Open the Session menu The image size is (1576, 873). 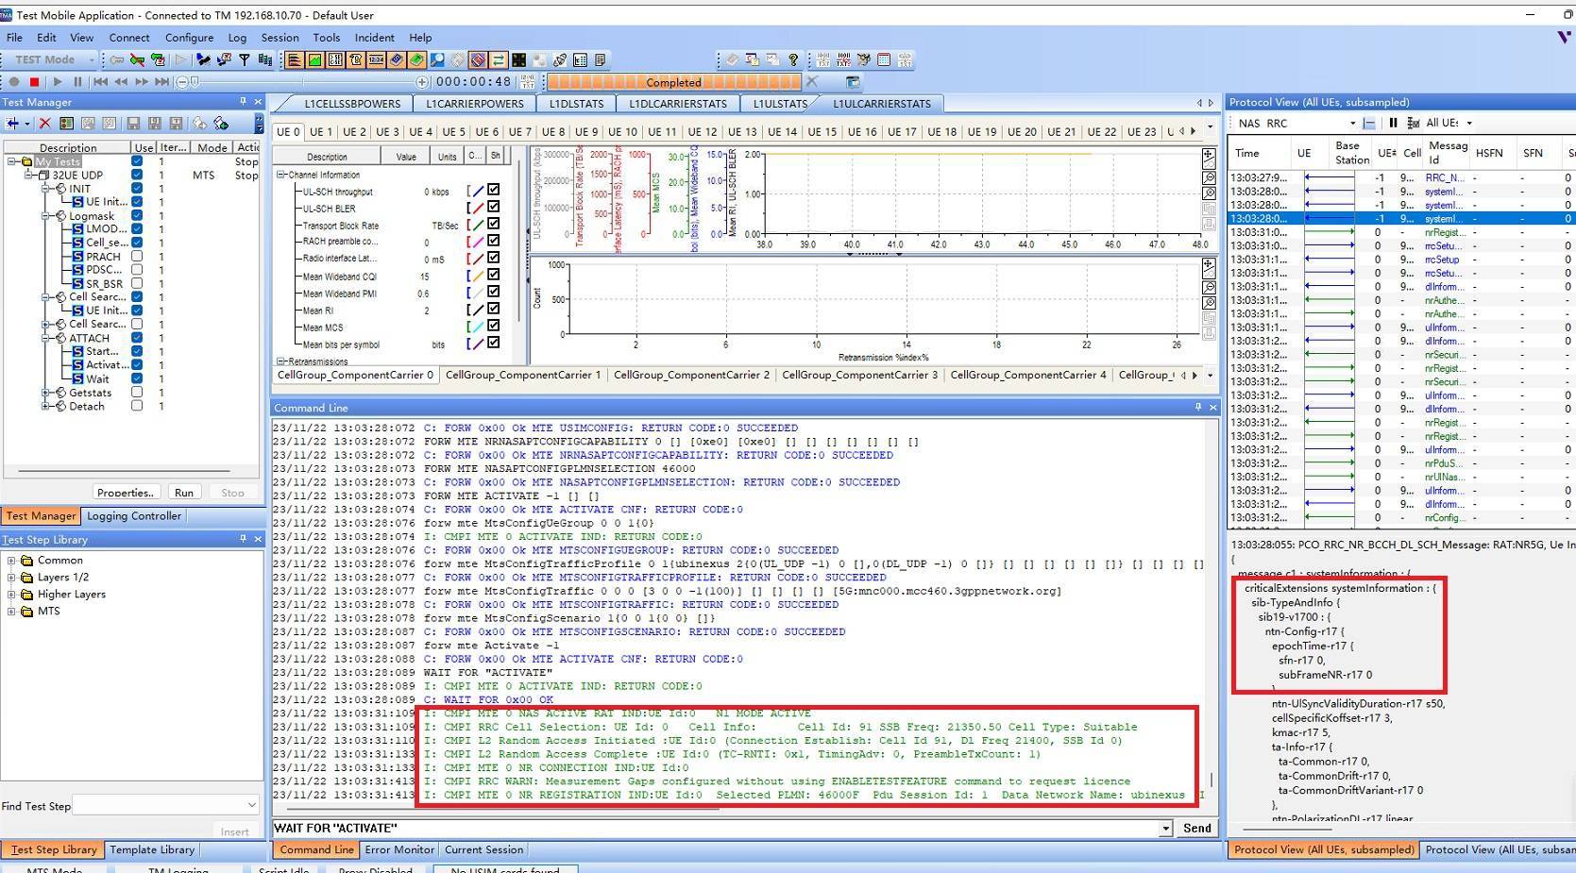coord(280,38)
